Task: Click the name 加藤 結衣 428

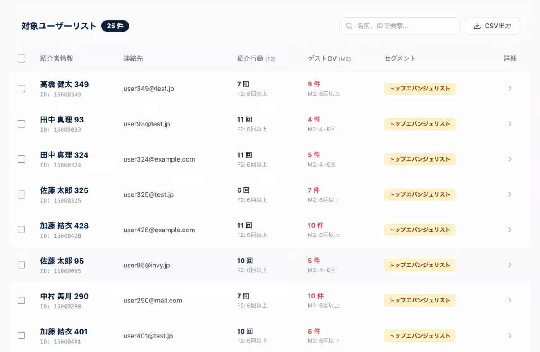Action: tap(64, 226)
